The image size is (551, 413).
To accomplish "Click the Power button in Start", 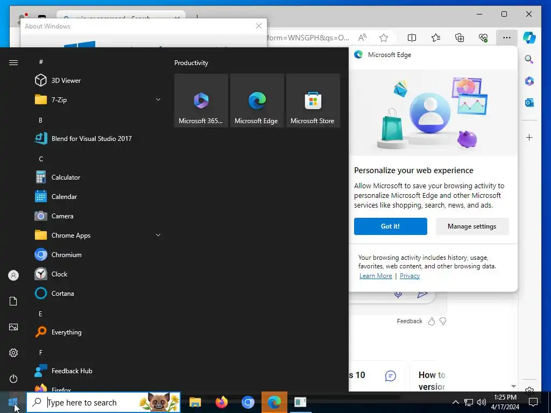I will pyautogui.click(x=13, y=379).
